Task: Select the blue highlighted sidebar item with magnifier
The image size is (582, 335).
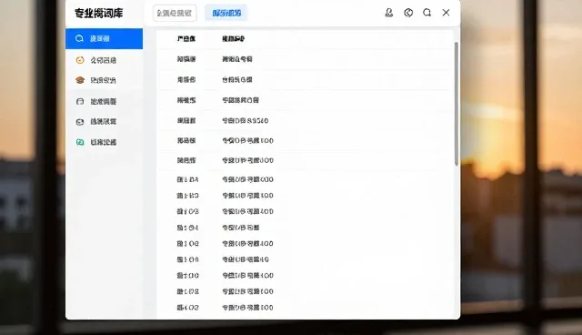Action: pos(104,38)
